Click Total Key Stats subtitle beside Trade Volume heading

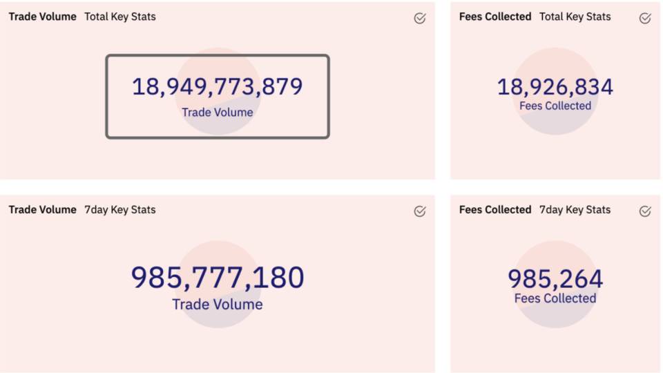[120, 17]
